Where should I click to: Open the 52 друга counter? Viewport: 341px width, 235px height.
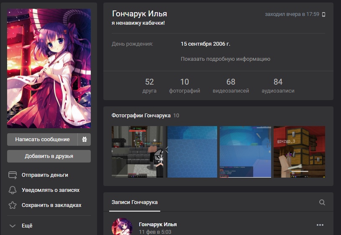click(x=149, y=85)
